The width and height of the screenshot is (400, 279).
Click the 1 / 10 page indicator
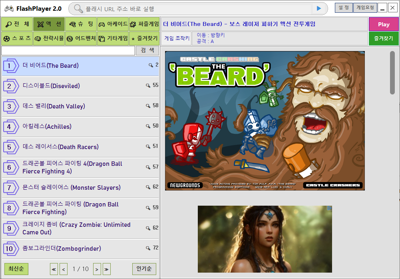[x=80, y=269]
